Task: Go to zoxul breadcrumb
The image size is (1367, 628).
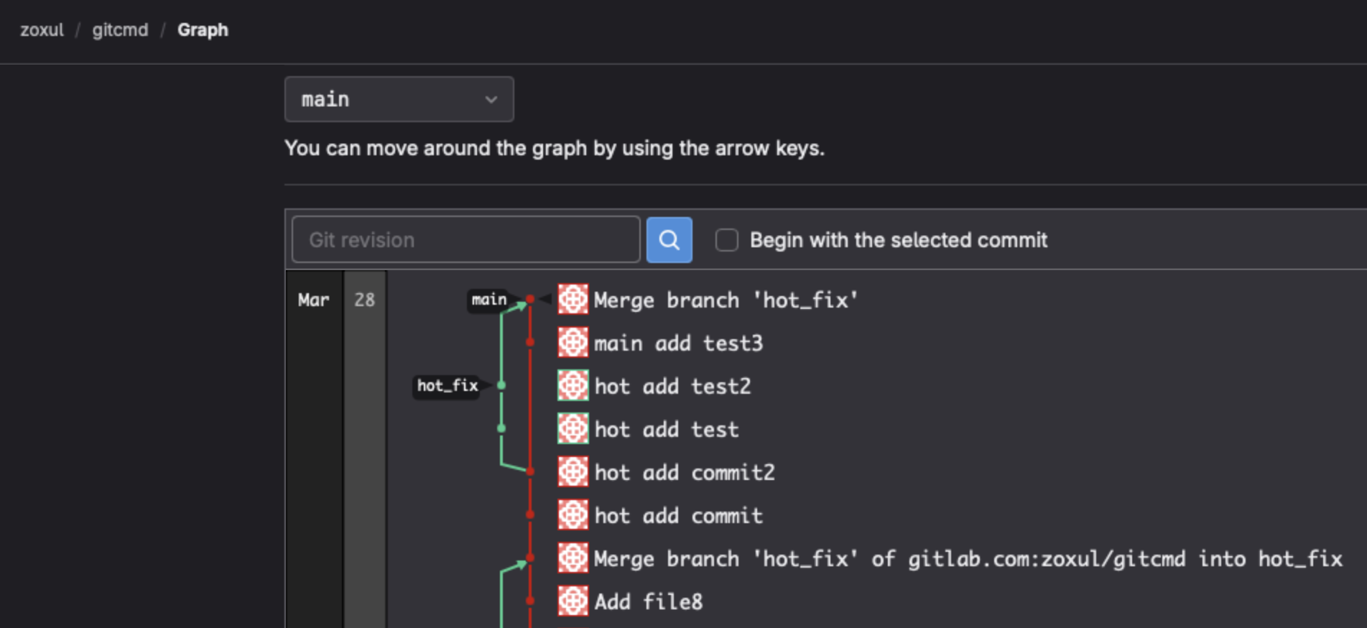Action: point(42,30)
